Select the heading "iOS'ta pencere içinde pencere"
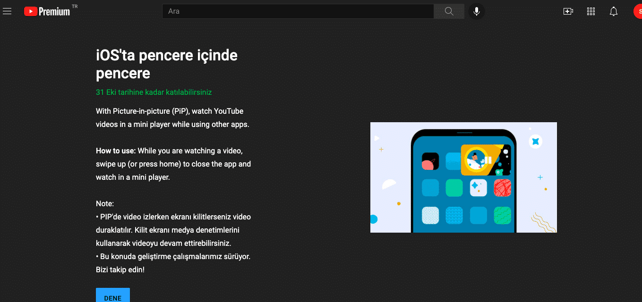 coord(167,64)
